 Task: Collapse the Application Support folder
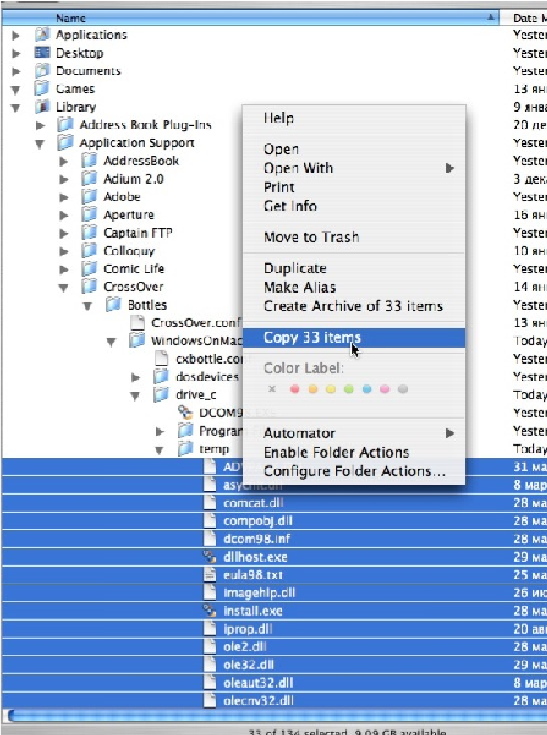click(x=40, y=144)
